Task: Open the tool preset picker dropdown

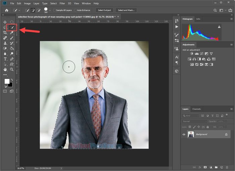Action: (17, 10)
